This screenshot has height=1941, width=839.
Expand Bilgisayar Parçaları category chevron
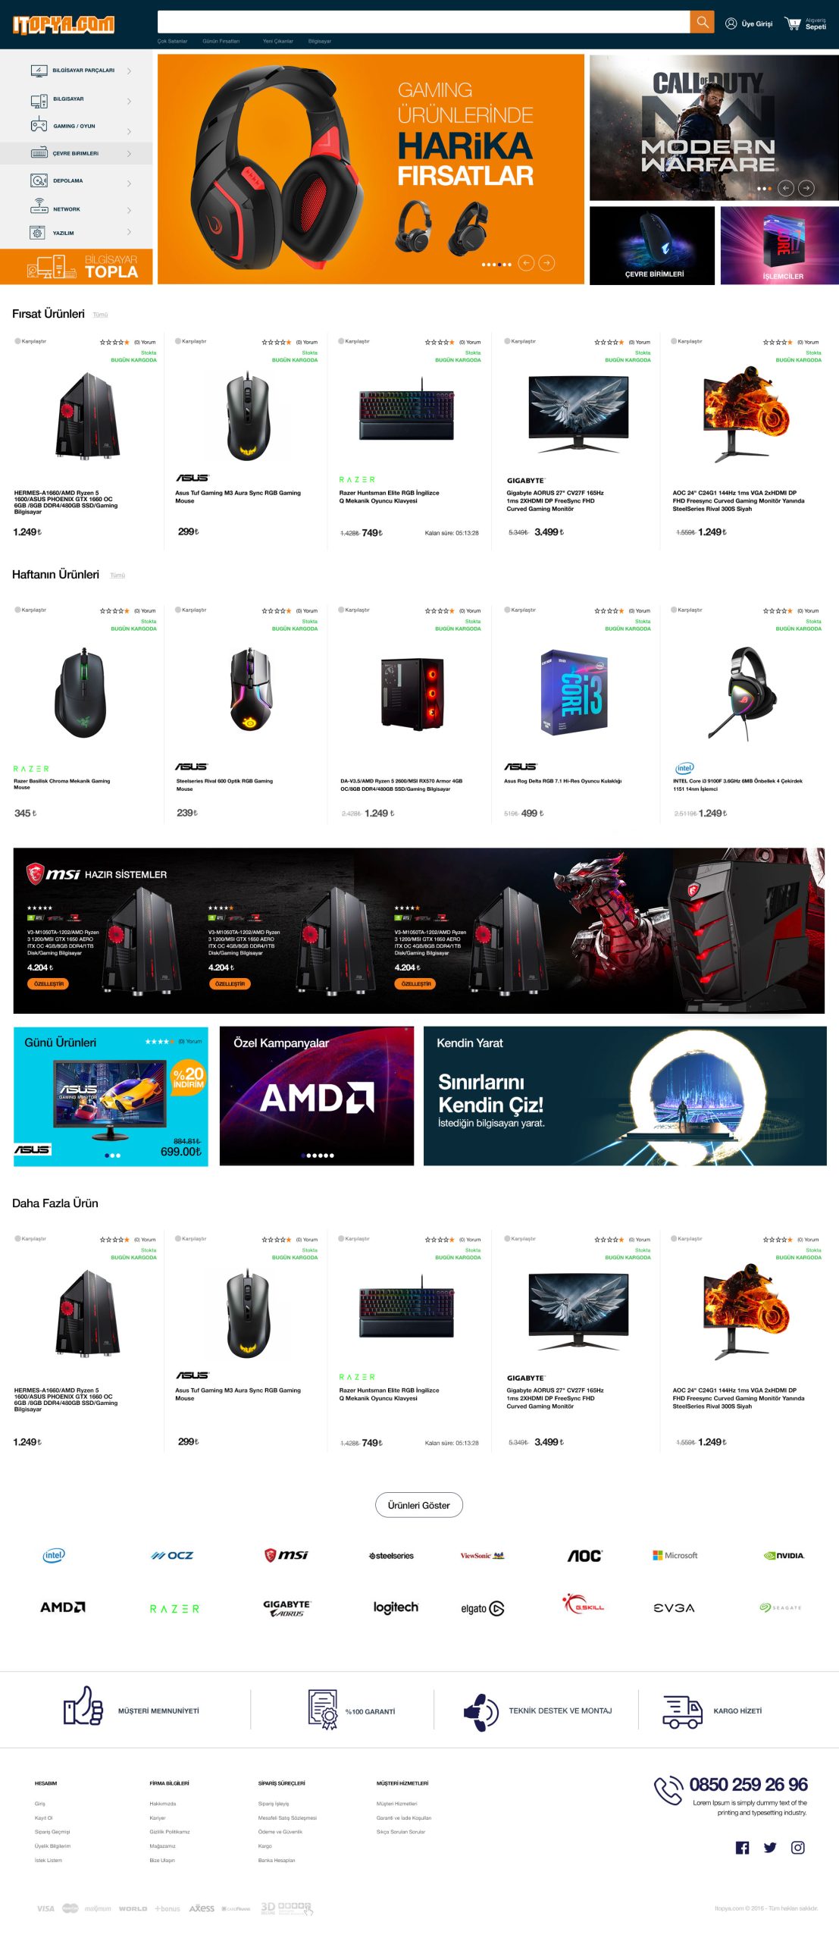pyautogui.click(x=129, y=71)
